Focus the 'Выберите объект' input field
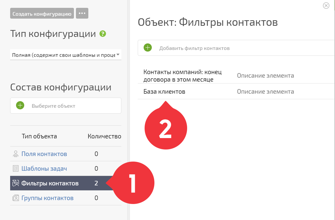Image resolution: width=335 pixels, height=220 pixels. click(x=66, y=106)
